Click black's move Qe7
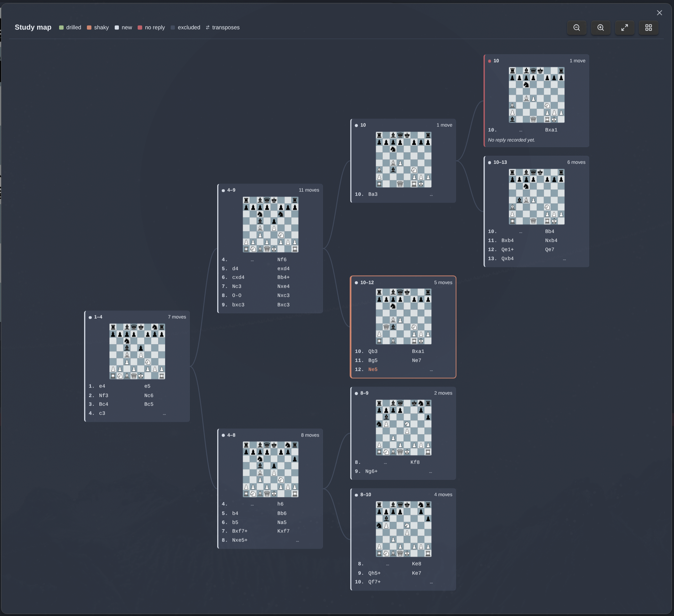 click(x=550, y=250)
